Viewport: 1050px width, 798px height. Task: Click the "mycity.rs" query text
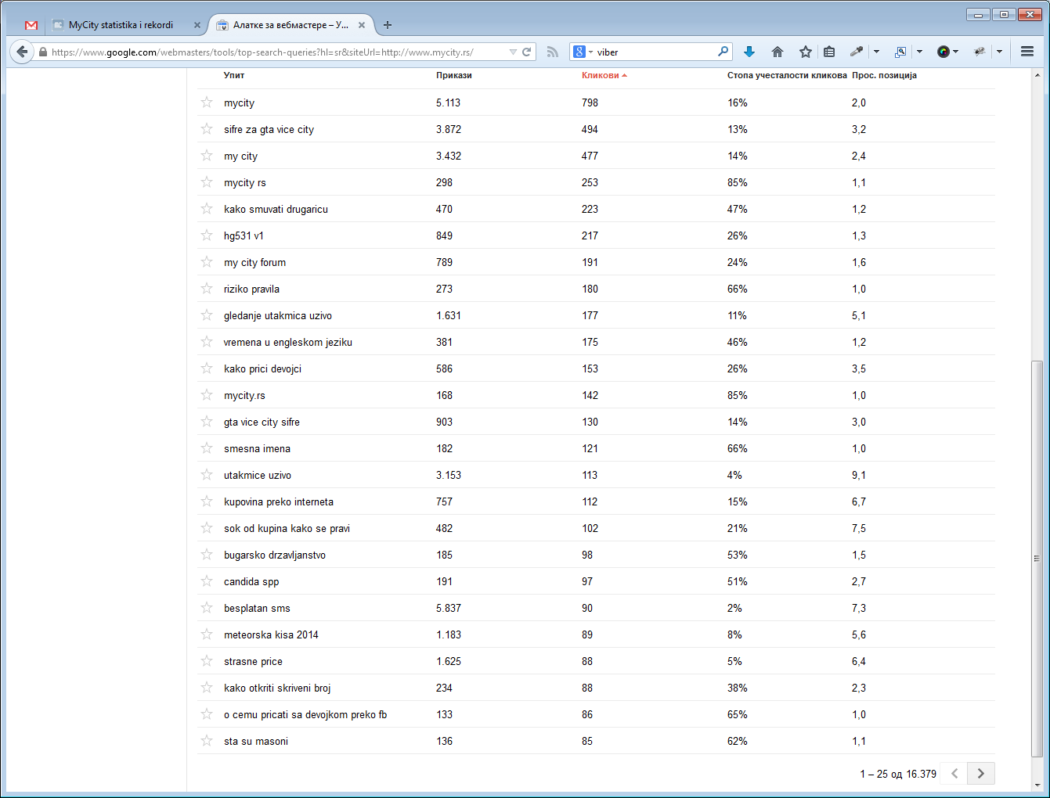click(x=244, y=395)
